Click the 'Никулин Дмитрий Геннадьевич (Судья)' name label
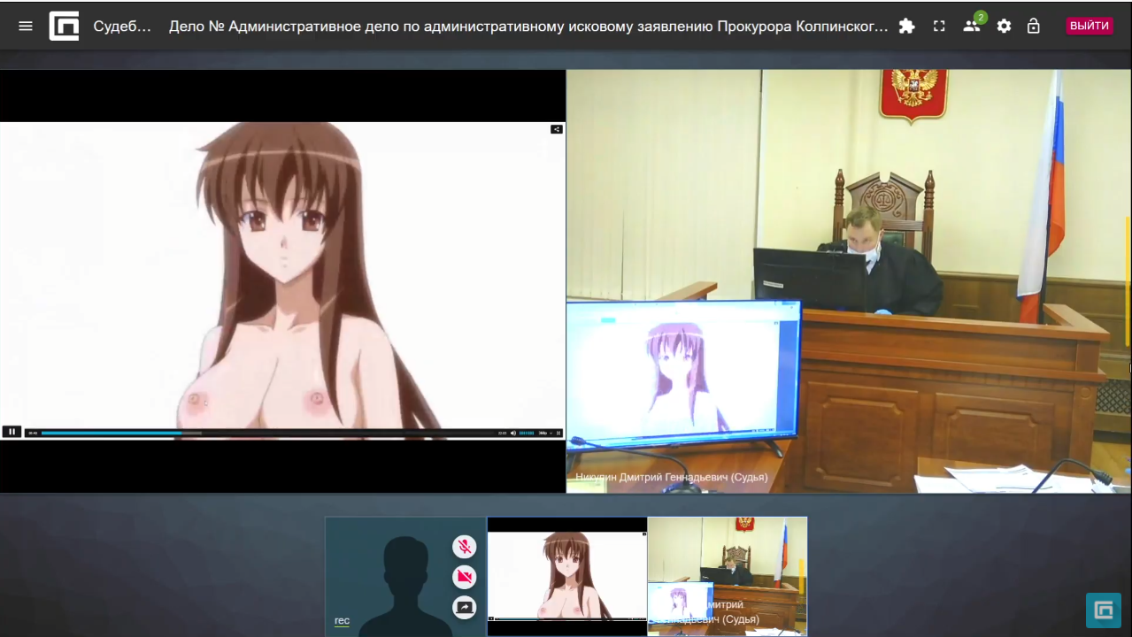The image size is (1132, 637). click(672, 477)
